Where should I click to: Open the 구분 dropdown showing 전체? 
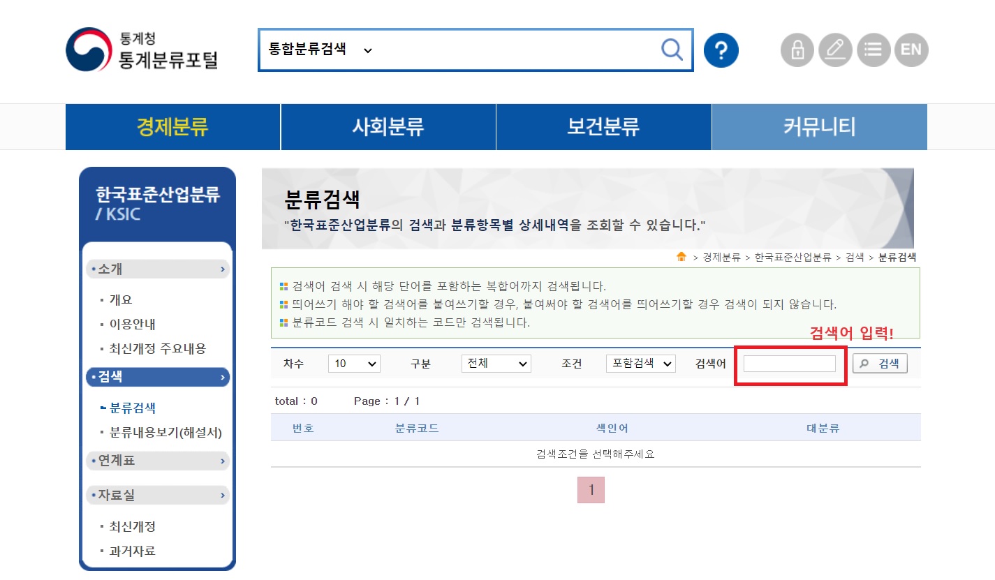[x=496, y=364]
